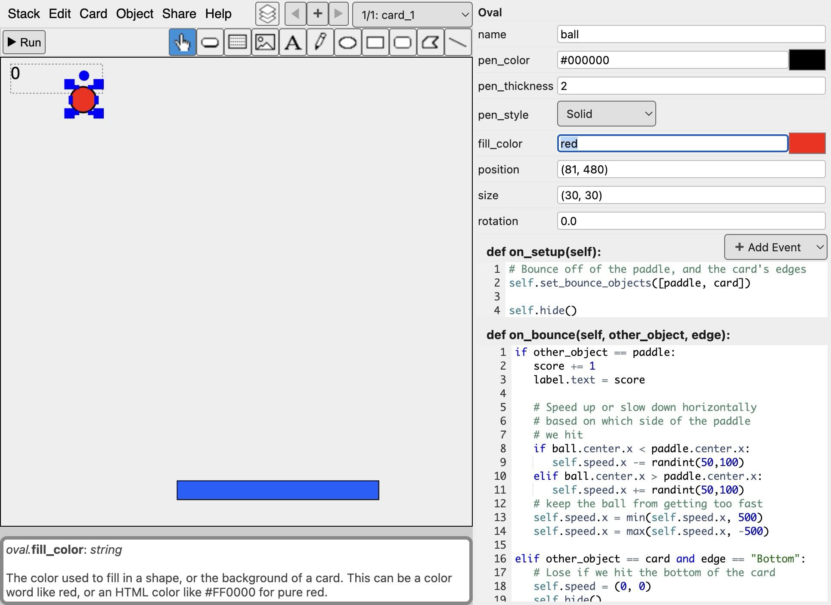Select the Text Label tool
Viewport: 831px width, 605px height.
click(292, 42)
